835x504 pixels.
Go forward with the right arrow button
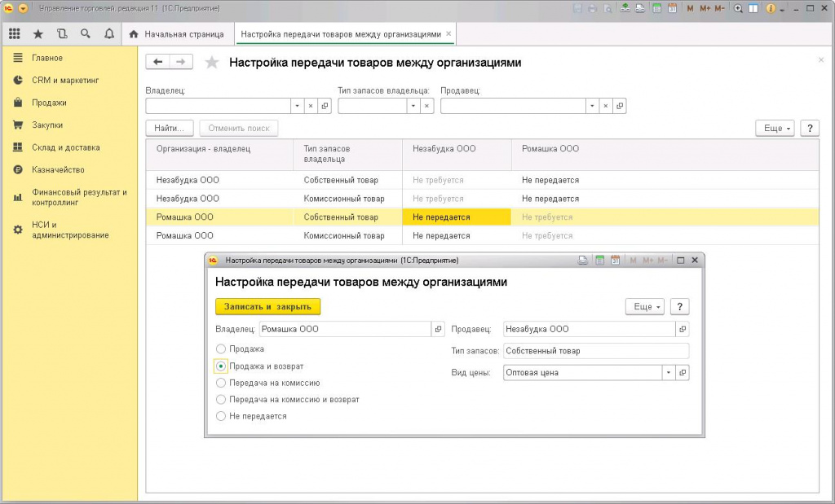tap(181, 62)
